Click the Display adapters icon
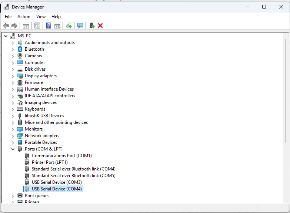 [x=20, y=76]
